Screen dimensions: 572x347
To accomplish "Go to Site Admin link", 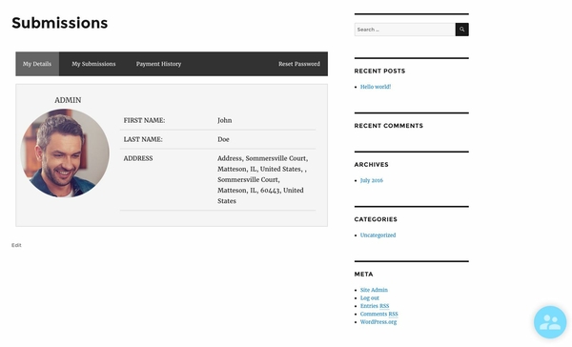I will pos(374,290).
